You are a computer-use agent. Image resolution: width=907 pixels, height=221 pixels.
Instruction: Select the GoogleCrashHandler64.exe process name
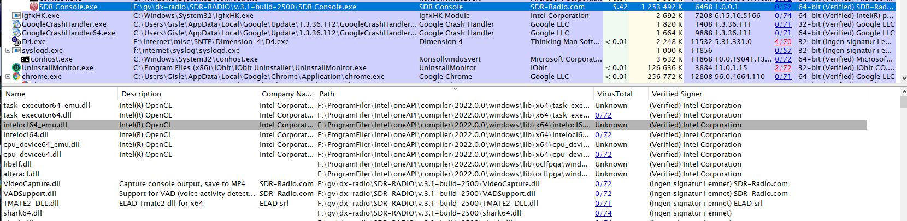coord(68,33)
